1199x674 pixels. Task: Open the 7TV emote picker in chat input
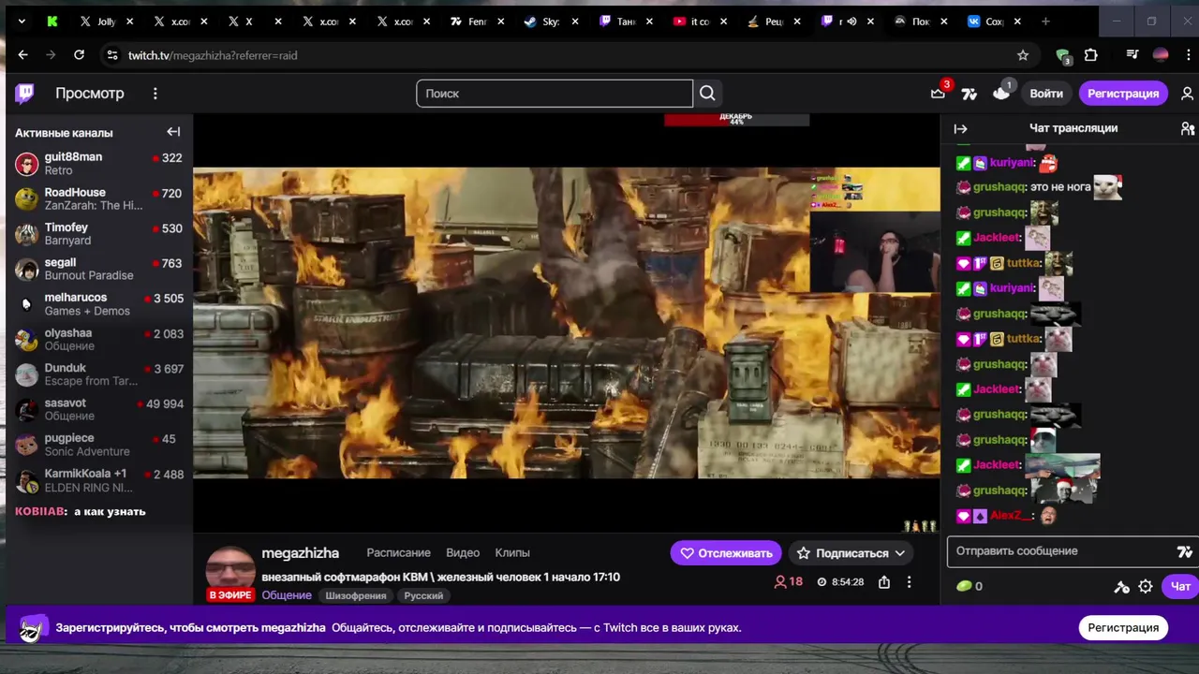point(1184,551)
